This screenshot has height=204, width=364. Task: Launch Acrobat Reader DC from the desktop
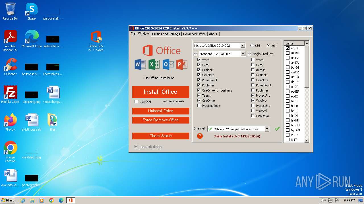coord(10,41)
